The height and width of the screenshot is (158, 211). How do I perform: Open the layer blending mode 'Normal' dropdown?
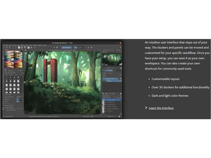click(x=110, y=77)
